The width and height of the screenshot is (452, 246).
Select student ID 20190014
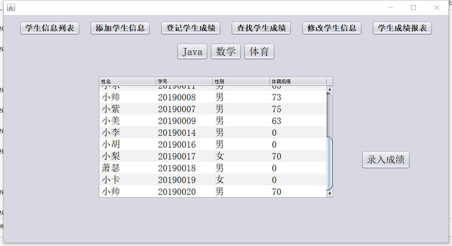click(x=177, y=133)
